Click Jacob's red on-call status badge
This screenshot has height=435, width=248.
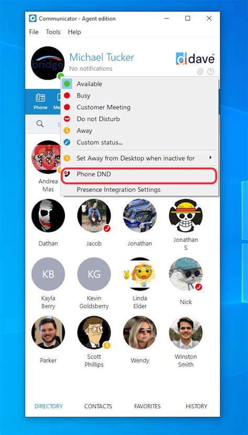pos(107,228)
